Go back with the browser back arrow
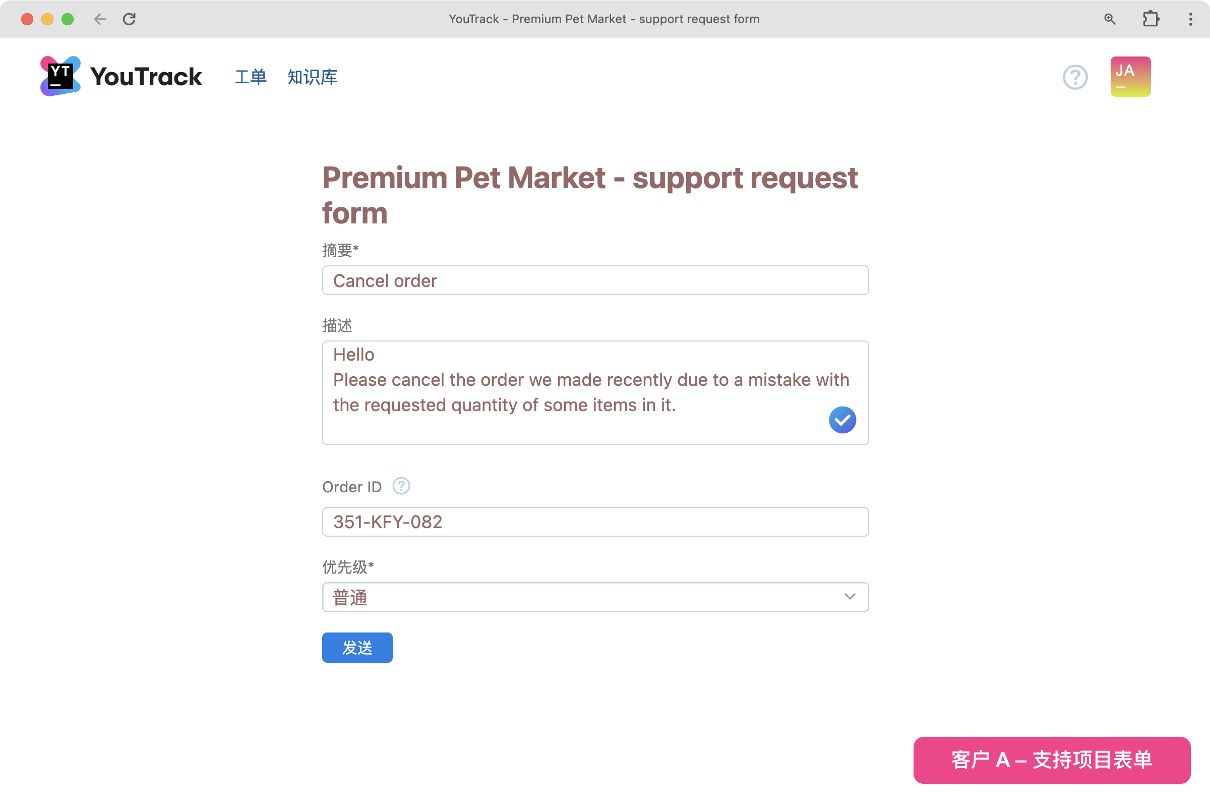This screenshot has height=807, width=1210. [100, 19]
